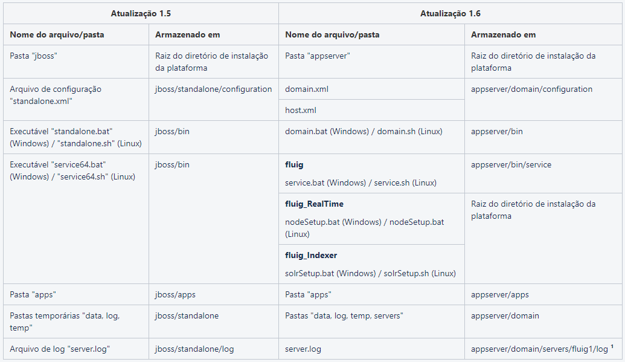Click the jboss/apps cell

214,294
